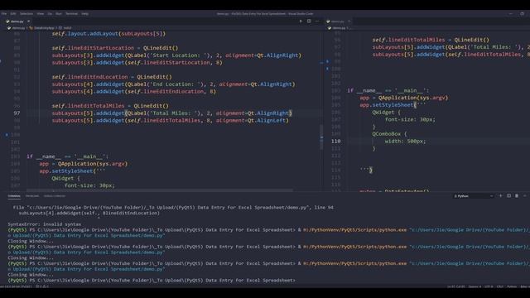This screenshot has height=298, width=530.
Task: Open the Selection menu
Action: click(26, 14)
